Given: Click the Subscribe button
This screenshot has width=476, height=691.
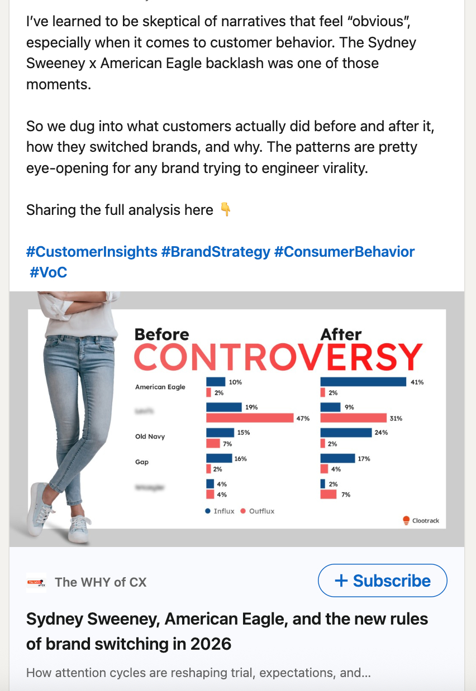Looking at the screenshot, I should tap(382, 580).
